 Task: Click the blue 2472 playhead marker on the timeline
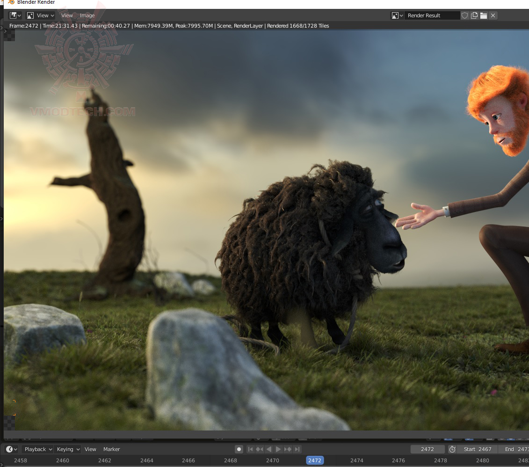pyautogui.click(x=315, y=460)
